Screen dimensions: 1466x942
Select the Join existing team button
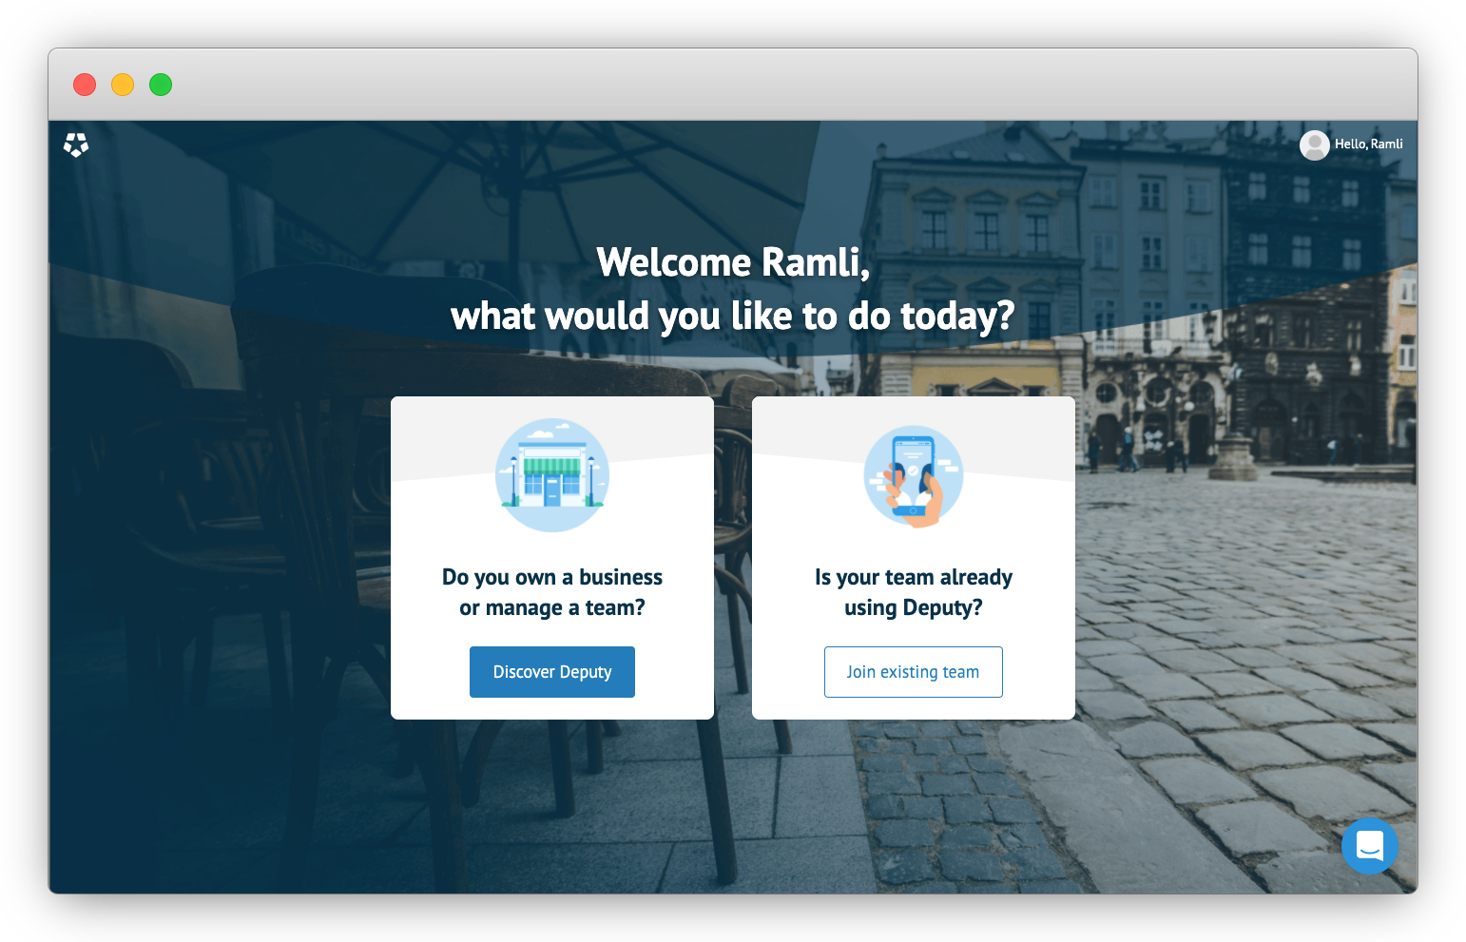(913, 672)
